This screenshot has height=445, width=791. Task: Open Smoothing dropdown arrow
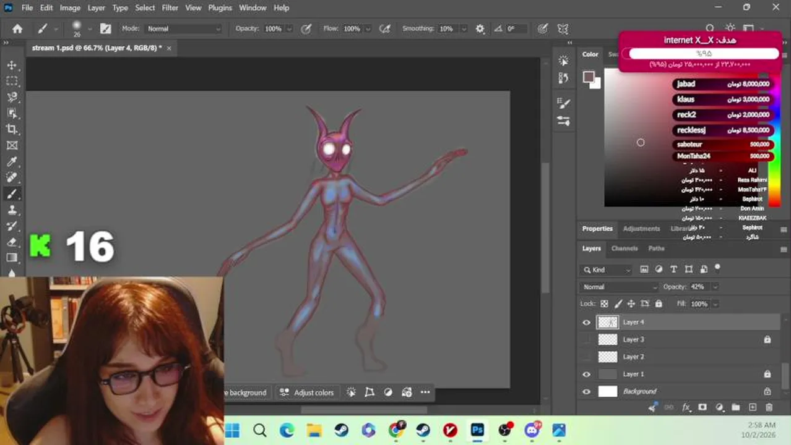pyautogui.click(x=464, y=28)
